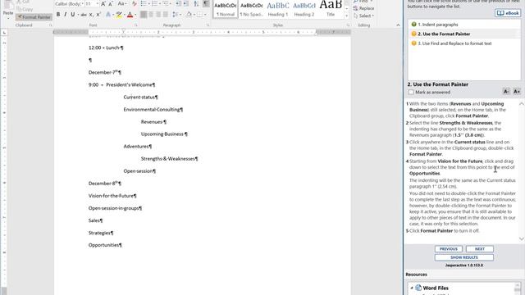525x295 pixels.
Task: Open Clipboard pane dialog launcher
Action: pos(51,25)
